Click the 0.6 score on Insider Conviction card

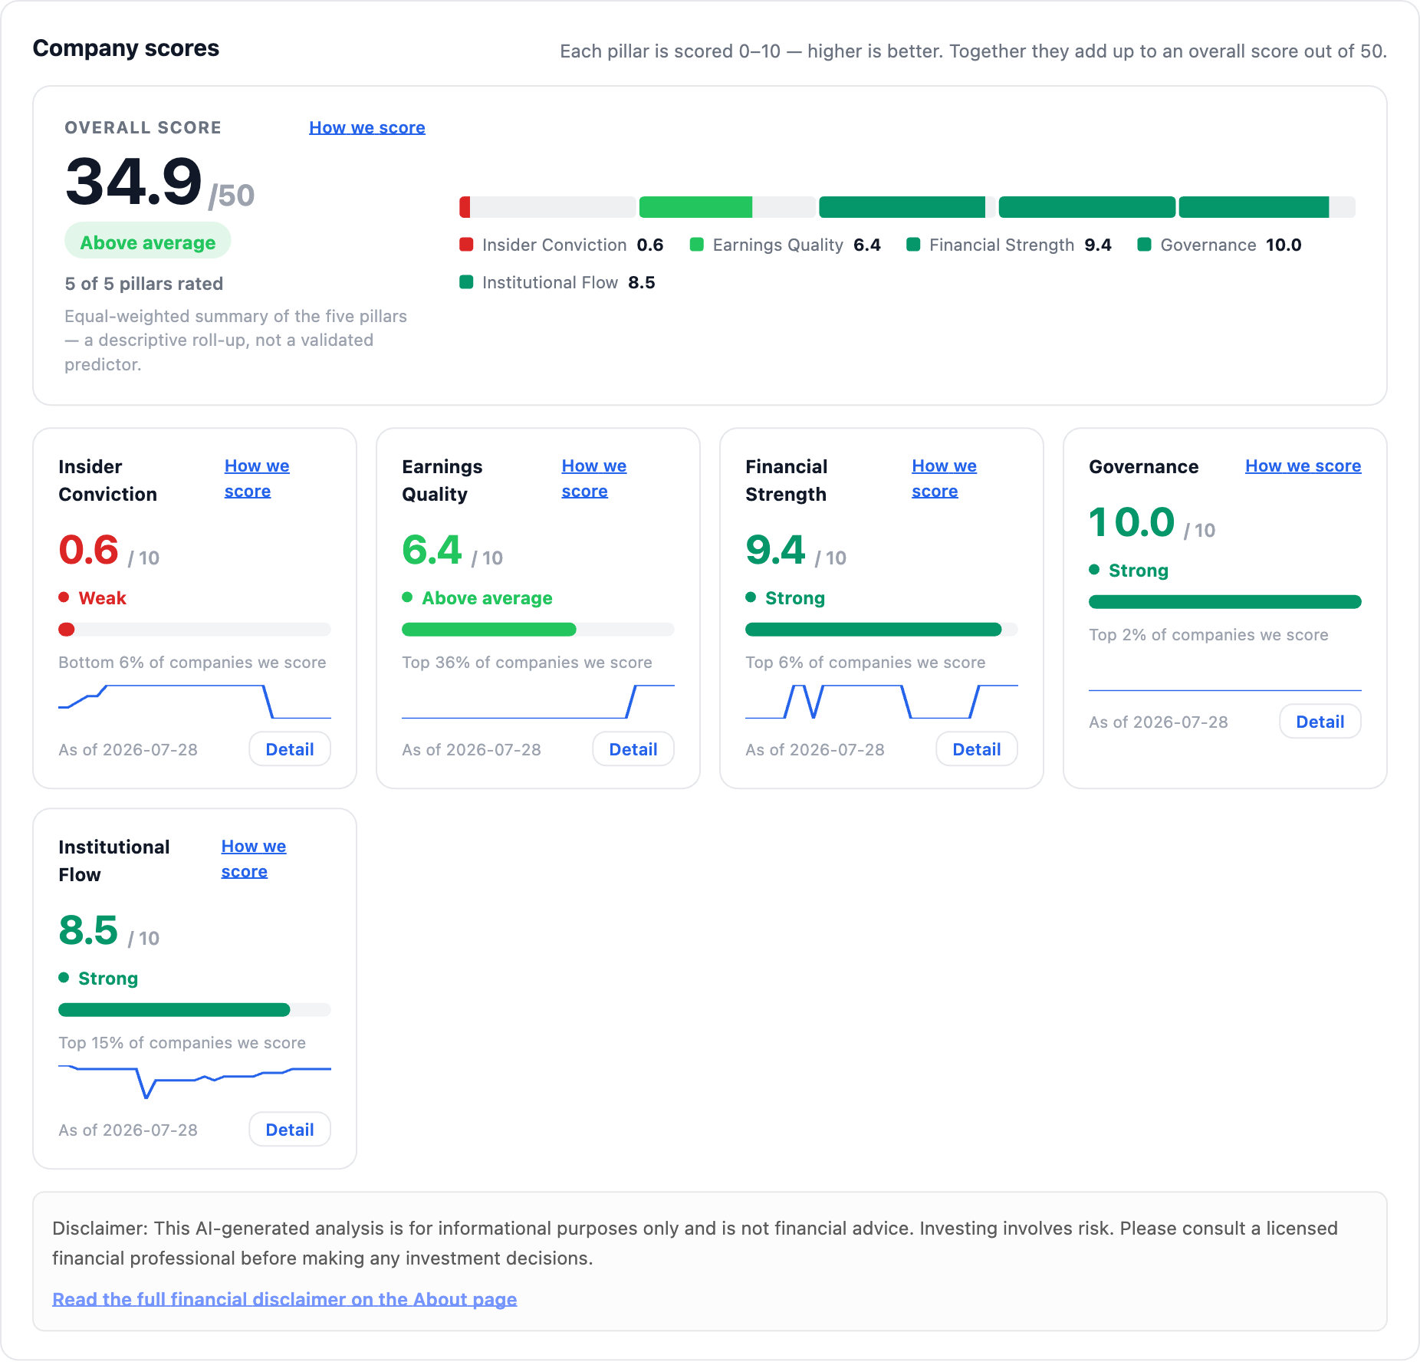89,550
